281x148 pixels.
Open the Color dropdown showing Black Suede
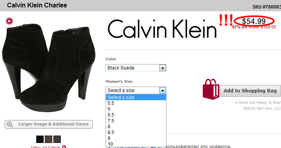pos(136,68)
